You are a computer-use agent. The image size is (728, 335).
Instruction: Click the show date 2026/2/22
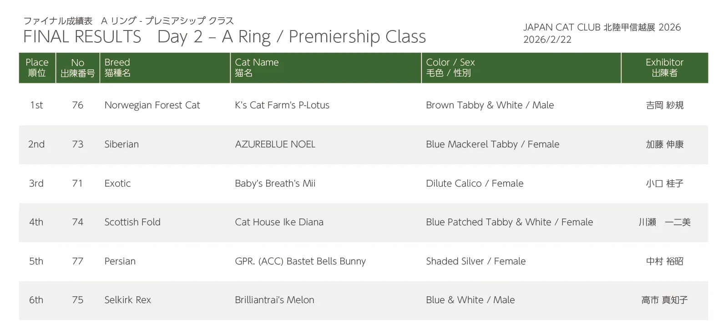pos(547,40)
